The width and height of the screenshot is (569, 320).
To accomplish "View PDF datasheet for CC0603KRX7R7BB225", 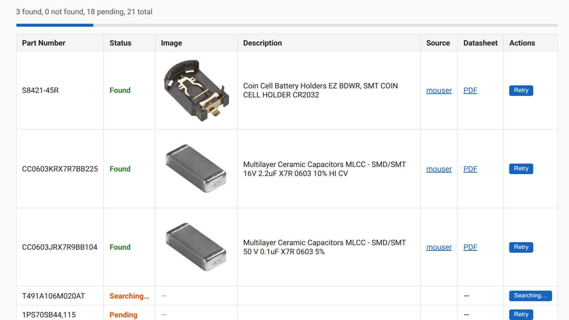I will point(470,169).
